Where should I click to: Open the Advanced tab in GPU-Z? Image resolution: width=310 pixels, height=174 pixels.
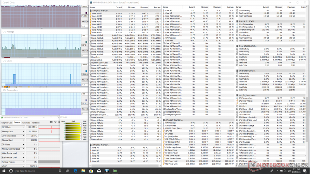coord(26,123)
